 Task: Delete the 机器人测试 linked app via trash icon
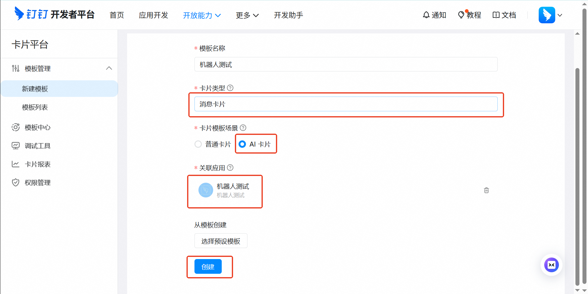[x=486, y=190]
